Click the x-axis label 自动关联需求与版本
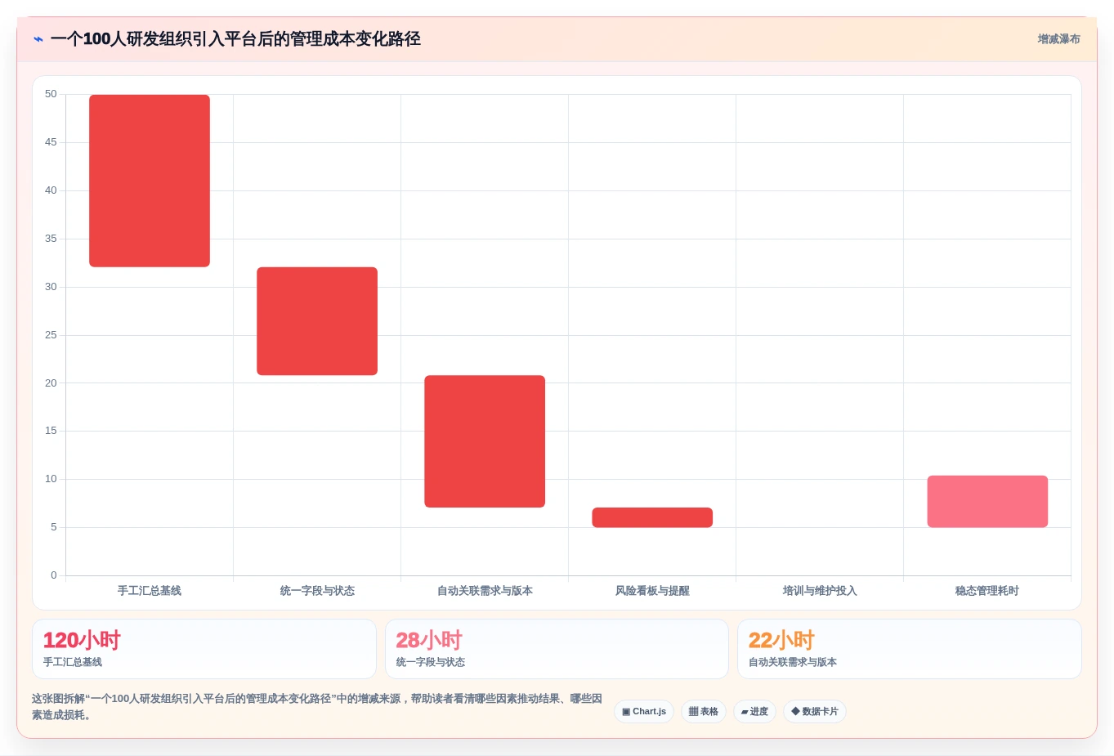The height and width of the screenshot is (756, 1114). point(485,591)
